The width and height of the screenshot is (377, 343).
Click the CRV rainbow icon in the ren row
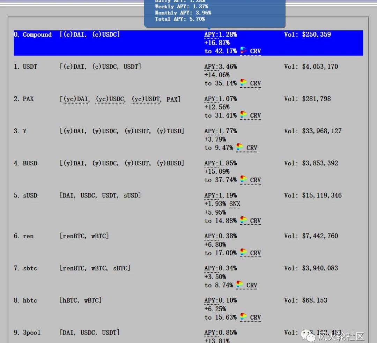(243, 252)
